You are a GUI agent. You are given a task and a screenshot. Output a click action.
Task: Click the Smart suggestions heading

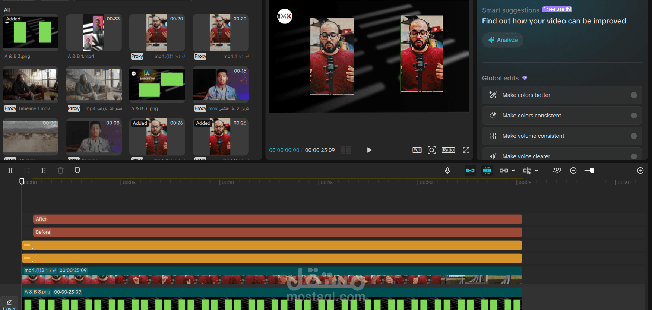point(510,10)
